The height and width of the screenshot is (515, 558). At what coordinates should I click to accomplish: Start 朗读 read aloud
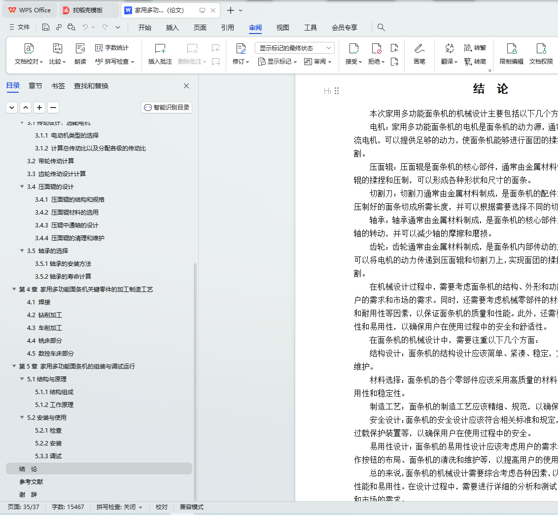[80, 54]
